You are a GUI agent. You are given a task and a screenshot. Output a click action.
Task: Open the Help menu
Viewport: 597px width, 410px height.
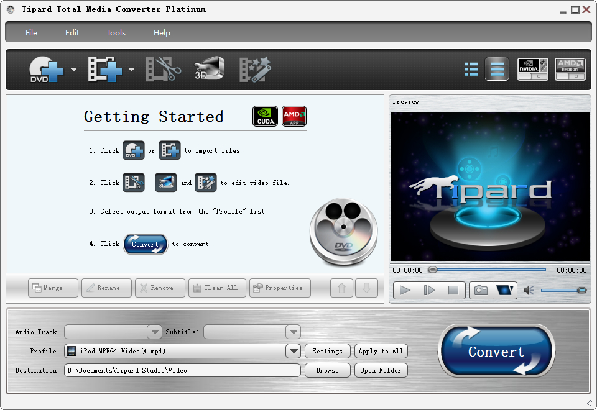point(162,33)
